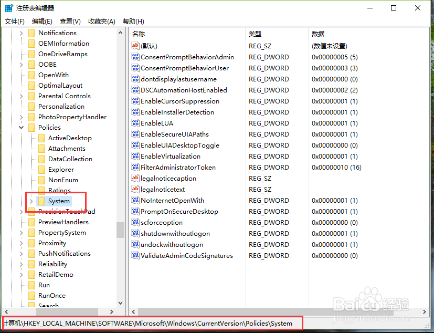The height and width of the screenshot is (333, 434).
Task: Click the DWORD icon beside ConsentPromptBehaviorAdmin
Action: coord(135,57)
